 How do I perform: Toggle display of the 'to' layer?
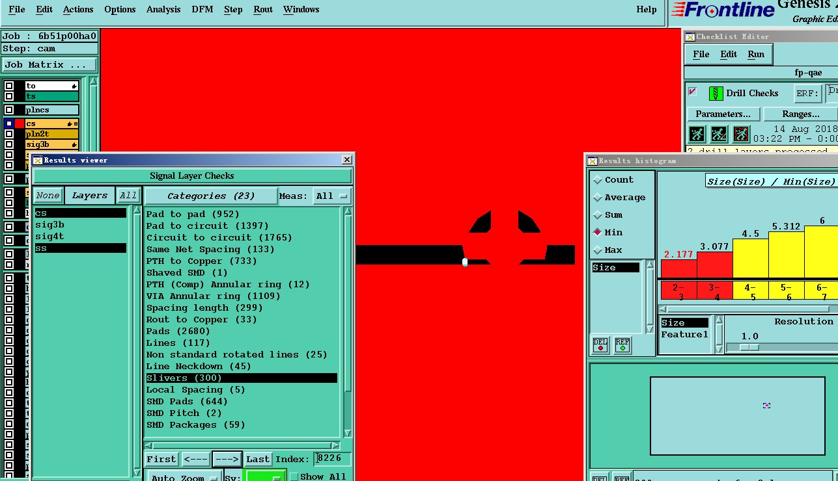(x=9, y=86)
